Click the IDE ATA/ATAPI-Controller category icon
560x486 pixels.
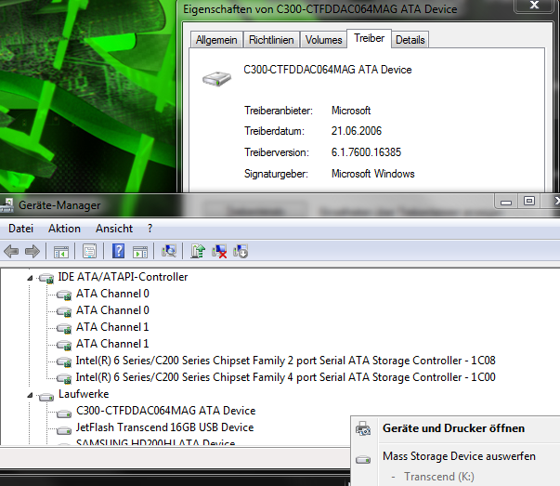coord(46,278)
